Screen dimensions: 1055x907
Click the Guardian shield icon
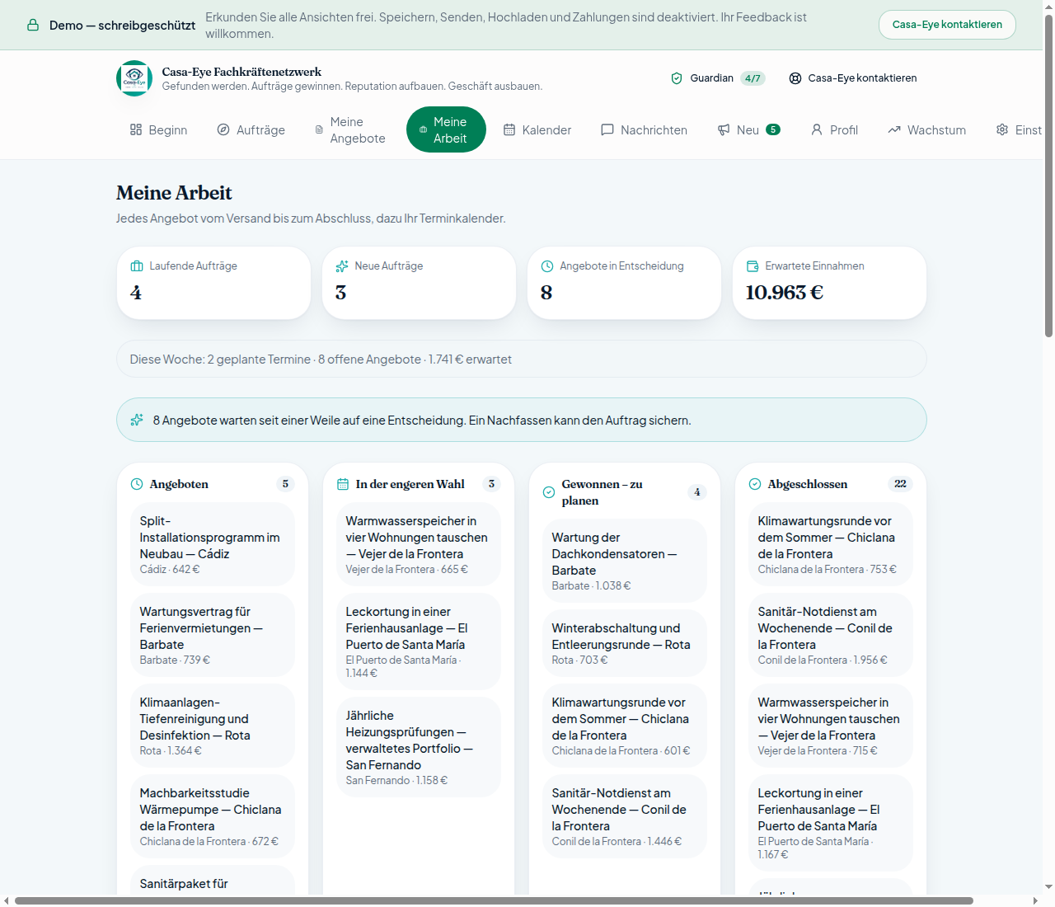pos(677,78)
